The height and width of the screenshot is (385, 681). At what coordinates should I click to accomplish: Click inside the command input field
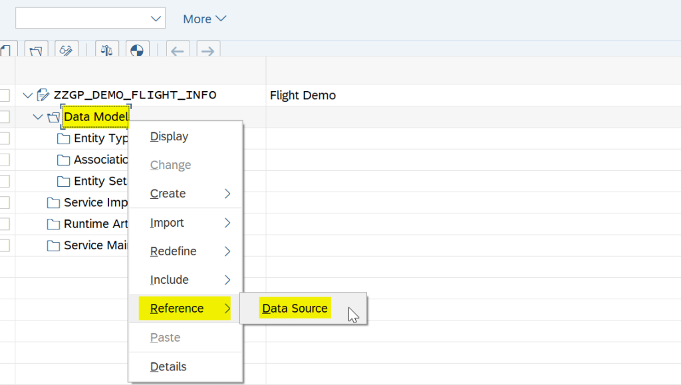80,18
